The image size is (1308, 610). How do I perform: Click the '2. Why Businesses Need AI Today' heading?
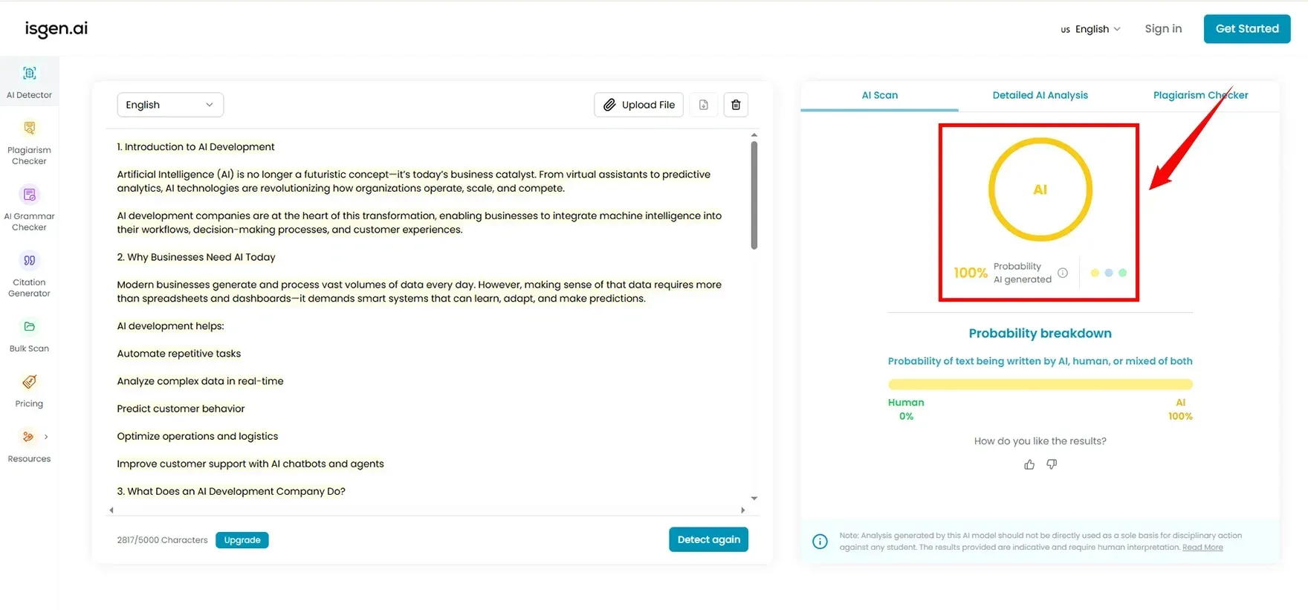(x=196, y=257)
